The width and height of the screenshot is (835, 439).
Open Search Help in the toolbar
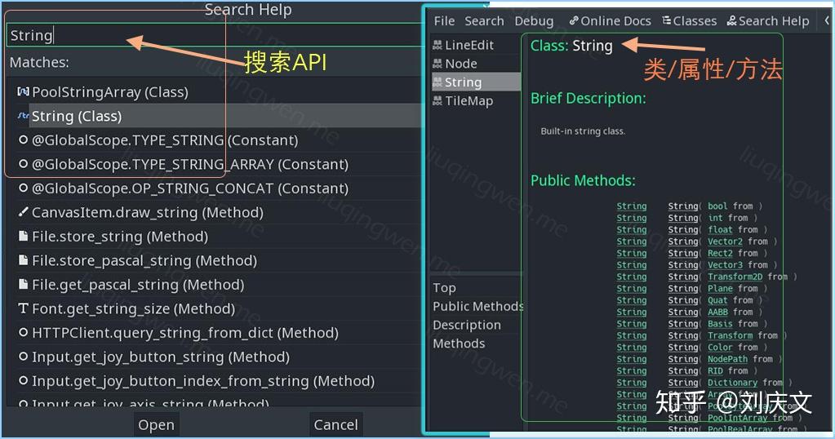pos(768,20)
